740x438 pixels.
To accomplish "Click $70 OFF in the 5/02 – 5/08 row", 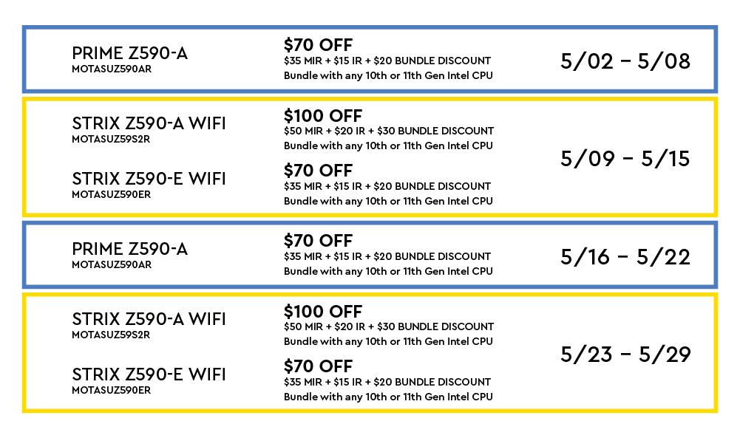I will [x=318, y=45].
